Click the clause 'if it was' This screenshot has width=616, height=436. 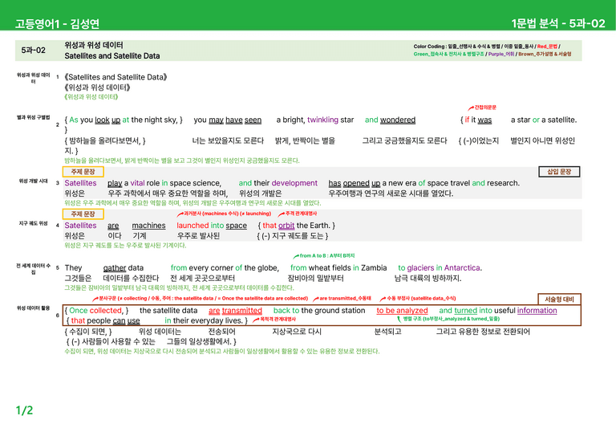click(478, 120)
